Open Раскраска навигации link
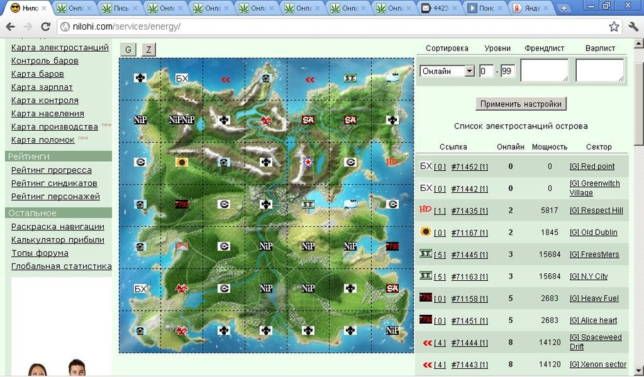This screenshot has width=644, height=377. point(57,226)
